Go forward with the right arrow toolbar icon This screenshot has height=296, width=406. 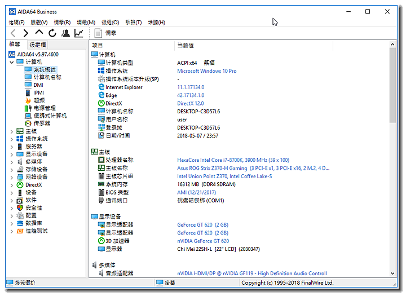click(25, 33)
